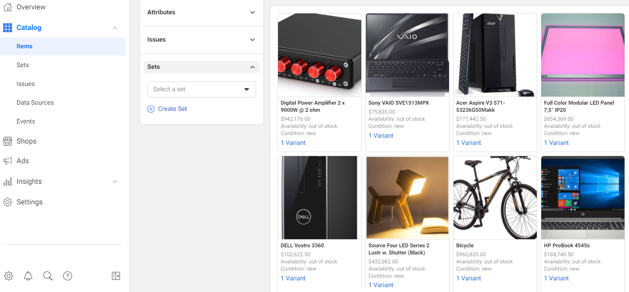Click the Create Set link

click(172, 109)
